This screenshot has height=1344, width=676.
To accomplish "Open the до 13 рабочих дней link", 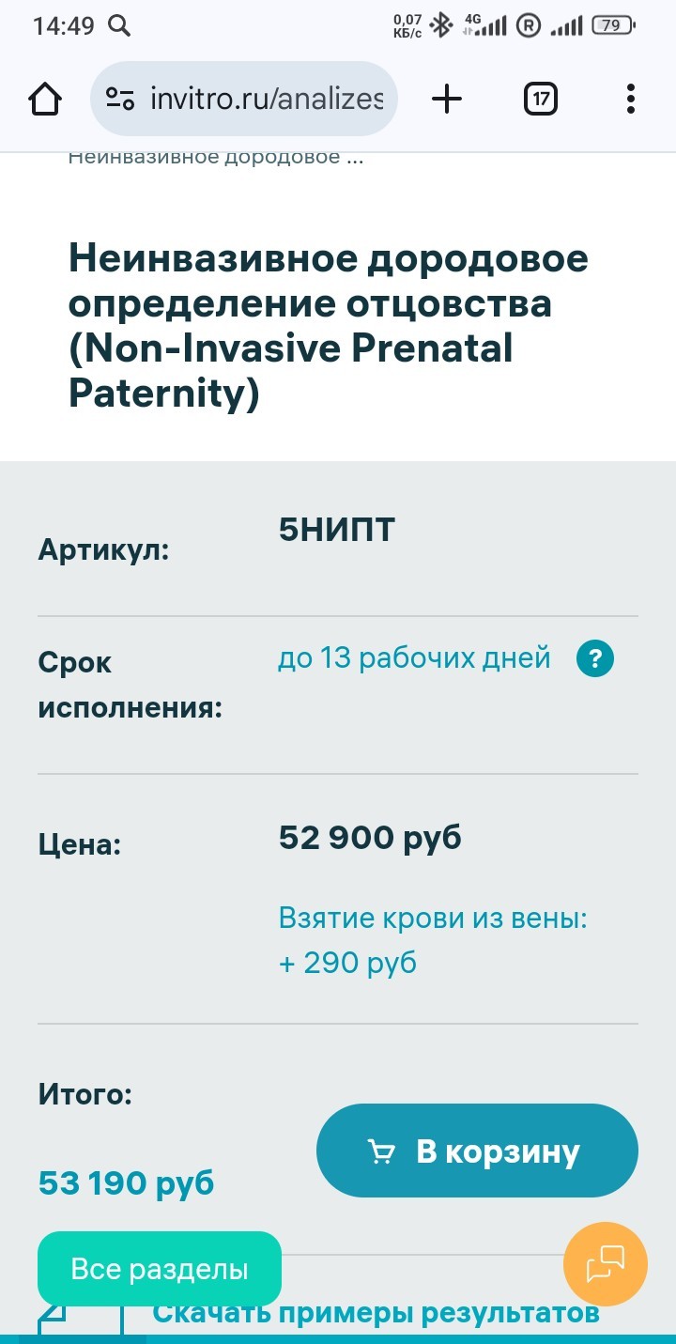I will (414, 658).
